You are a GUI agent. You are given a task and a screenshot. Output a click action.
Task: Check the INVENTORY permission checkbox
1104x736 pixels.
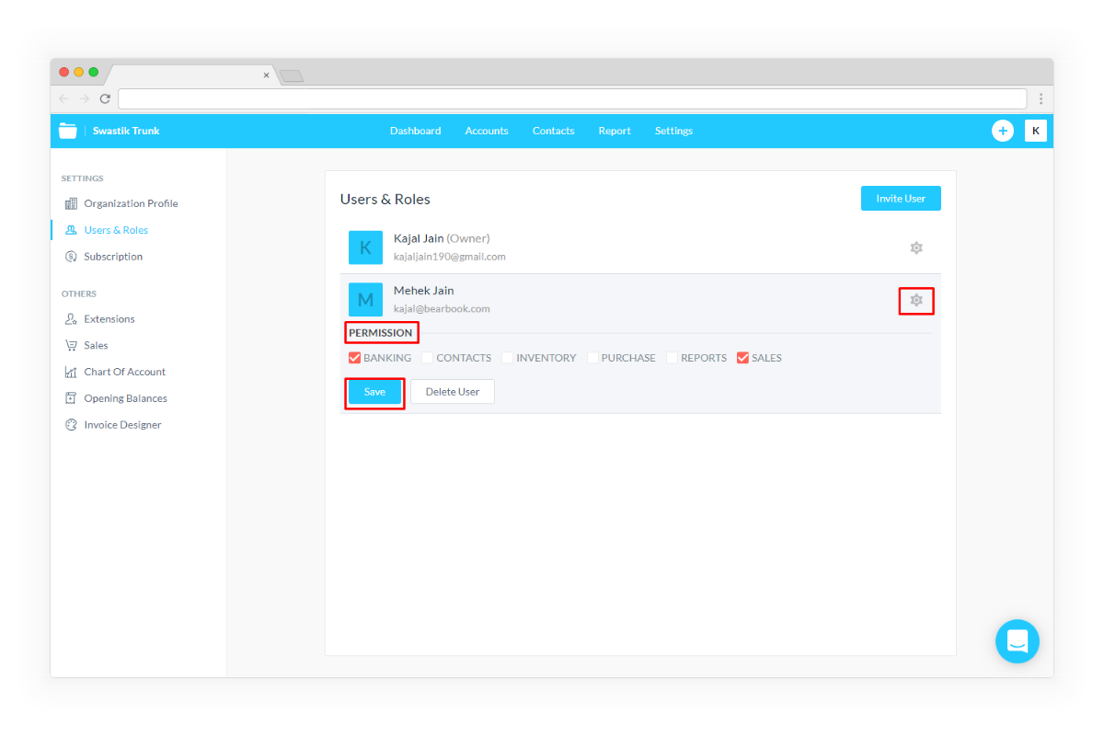coord(507,358)
